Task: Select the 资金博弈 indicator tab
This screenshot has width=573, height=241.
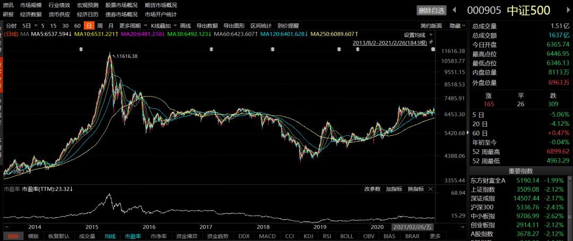Action: (186, 236)
